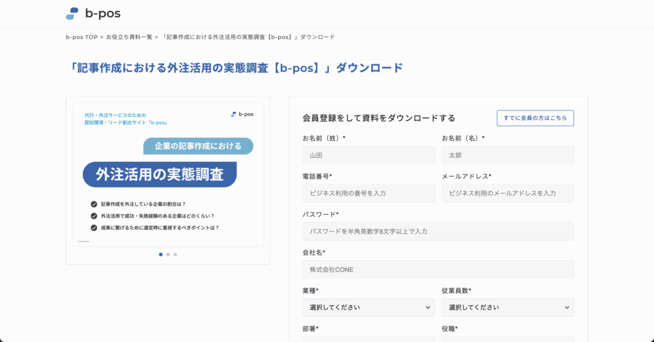Image resolution: width=654 pixels, height=342 pixels.
Task: Click the b-pos logo inside the slide
Action: pos(242,114)
